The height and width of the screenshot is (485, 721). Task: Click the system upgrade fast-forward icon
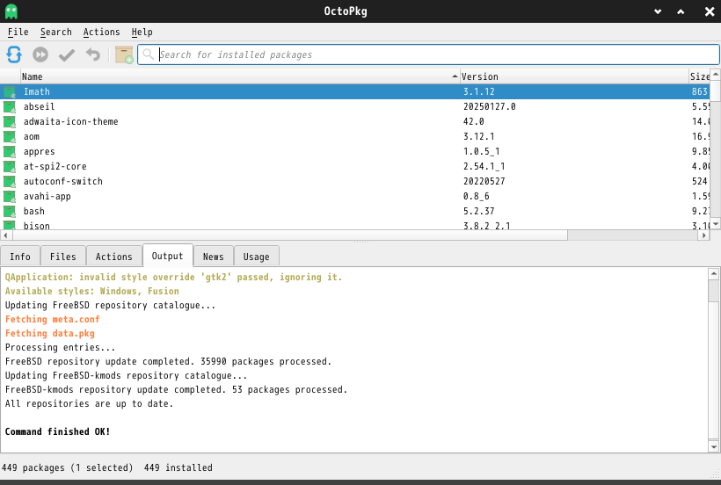(40, 54)
